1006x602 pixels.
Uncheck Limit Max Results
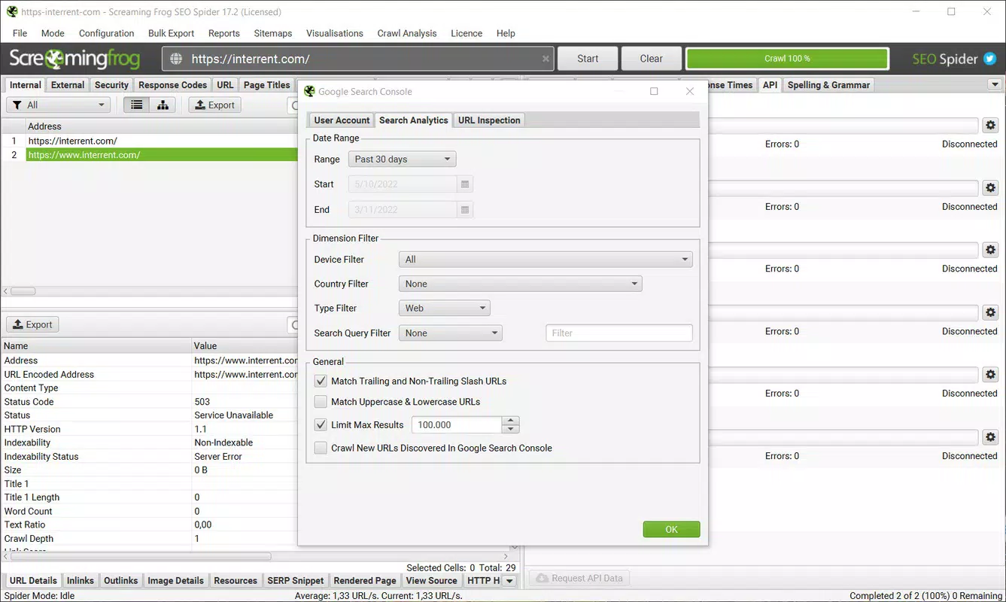tap(321, 425)
